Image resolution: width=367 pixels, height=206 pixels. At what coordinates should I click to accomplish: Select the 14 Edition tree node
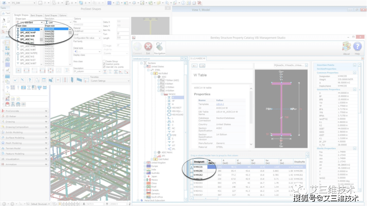tap(170, 90)
